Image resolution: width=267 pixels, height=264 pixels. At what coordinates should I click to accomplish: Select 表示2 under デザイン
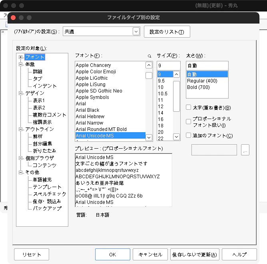pyautogui.click(x=39, y=107)
